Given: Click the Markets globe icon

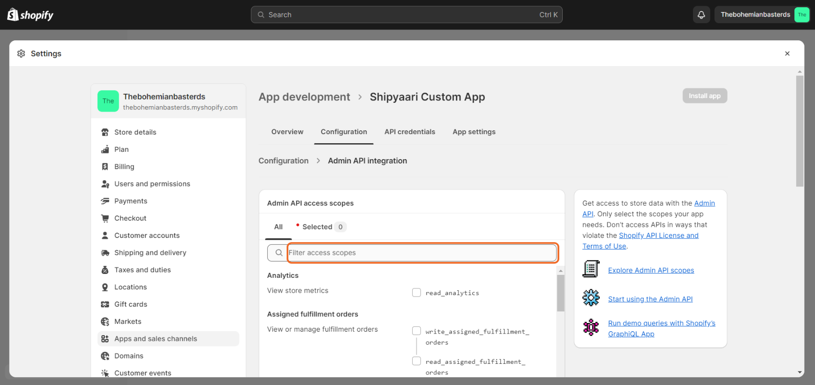Looking at the screenshot, I should coord(105,322).
